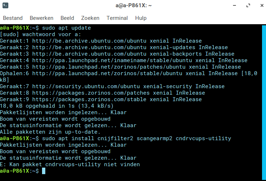Open the Bestand menu
Screen dimensions: 266x181
point(13,18)
